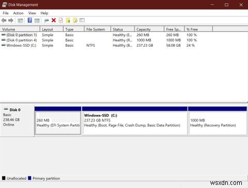Click the last toolbar icon with list view
Screen dimensions: 248x188
coord(82,20)
